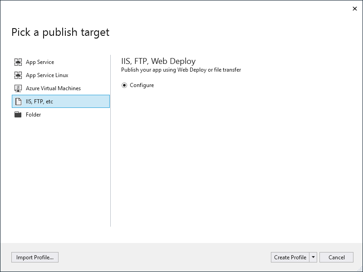This screenshot has width=363, height=272.
Task: Select the Configure radio button
Action: point(124,85)
